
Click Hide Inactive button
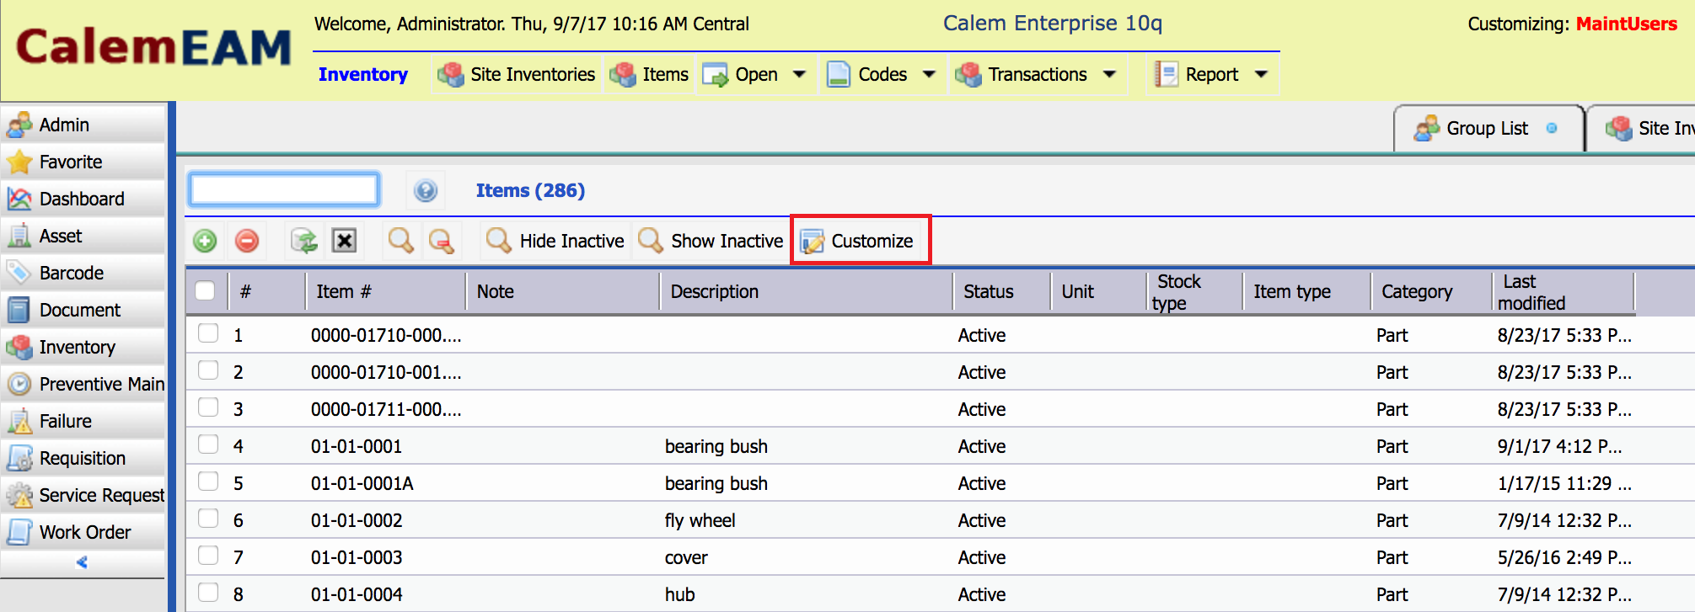coord(556,242)
